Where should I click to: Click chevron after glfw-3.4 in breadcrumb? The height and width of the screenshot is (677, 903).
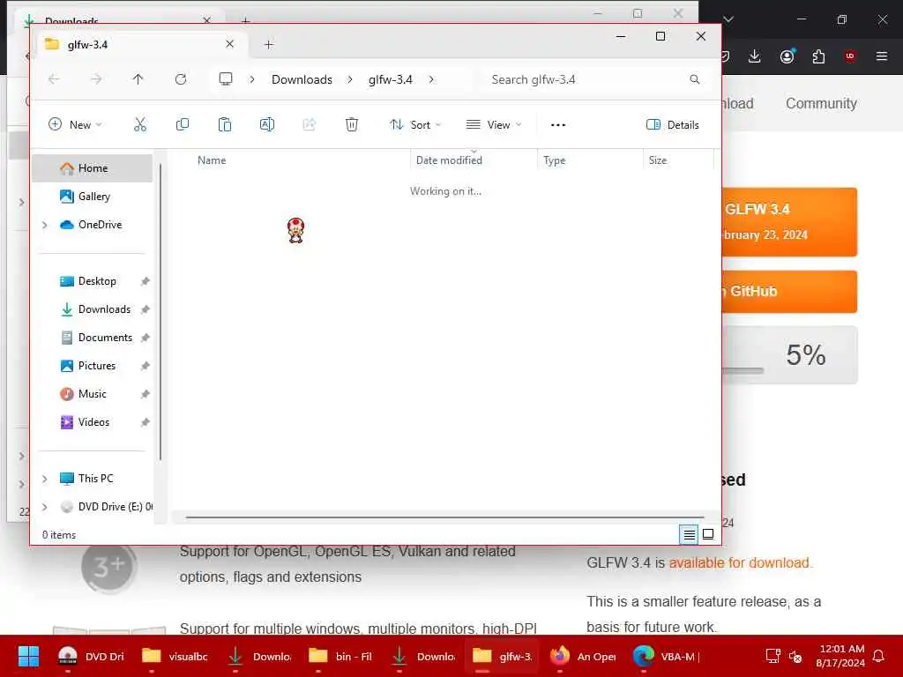click(x=431, y=79)
